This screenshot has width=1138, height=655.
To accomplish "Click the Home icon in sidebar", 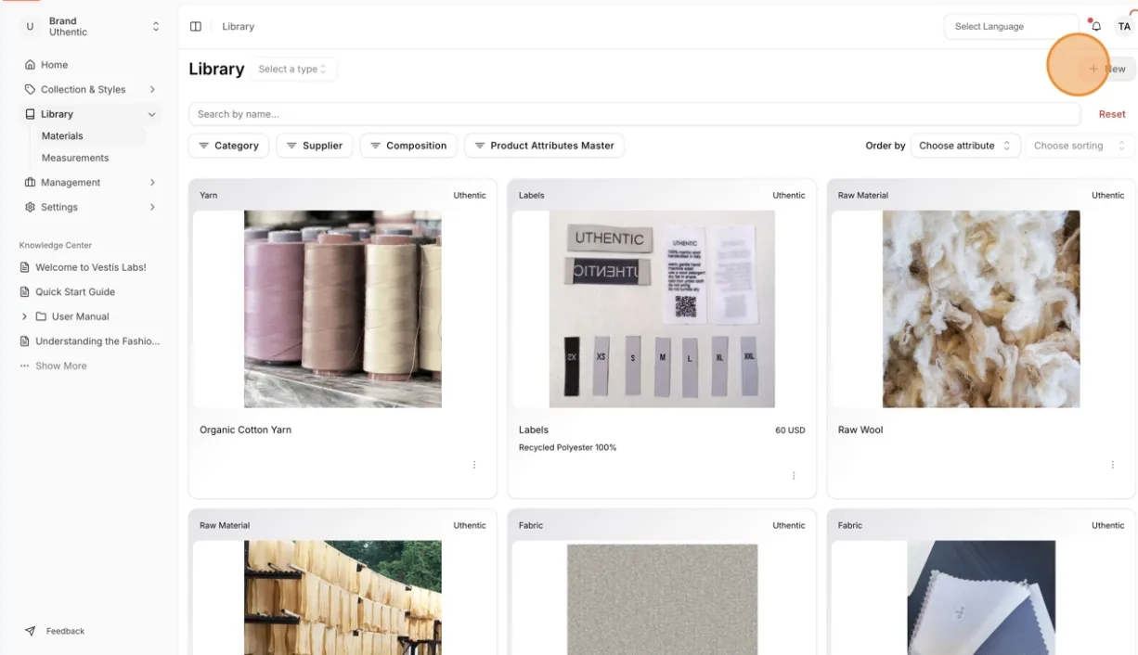I will (31, 65).
